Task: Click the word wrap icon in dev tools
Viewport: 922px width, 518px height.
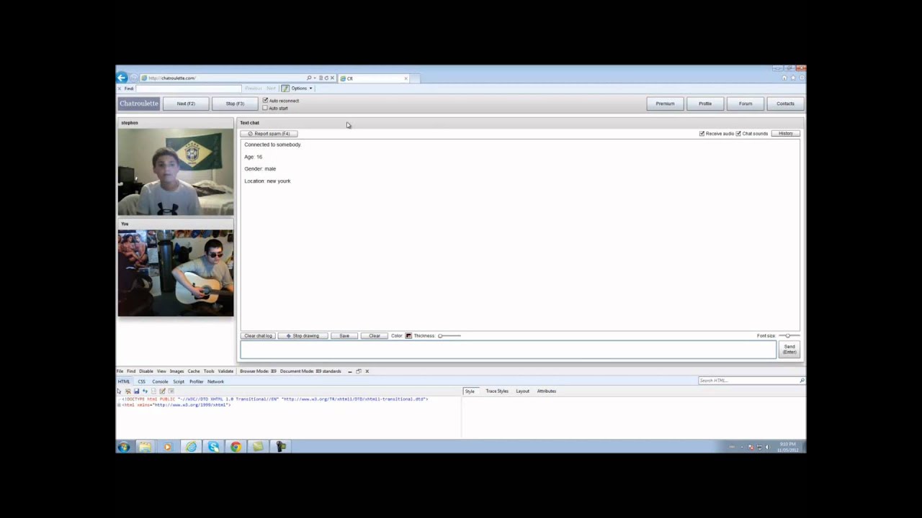Action: 171,391
